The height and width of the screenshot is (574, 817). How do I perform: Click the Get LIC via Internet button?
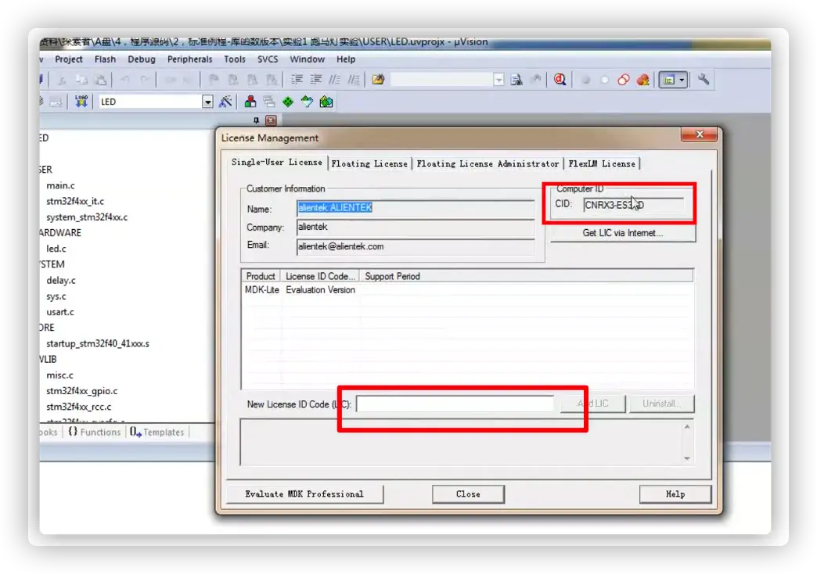point(623,233)
